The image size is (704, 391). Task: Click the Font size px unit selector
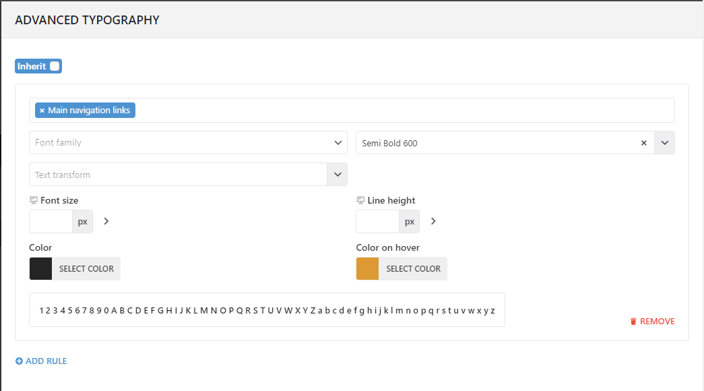(x=82, y=221)
